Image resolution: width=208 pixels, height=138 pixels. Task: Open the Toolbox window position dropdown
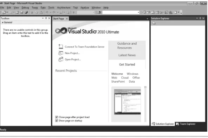tap(43, 18)
